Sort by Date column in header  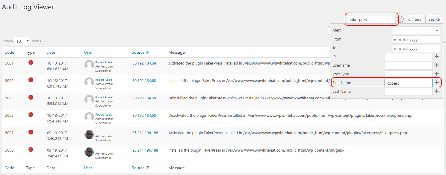(x=51, y=52)
